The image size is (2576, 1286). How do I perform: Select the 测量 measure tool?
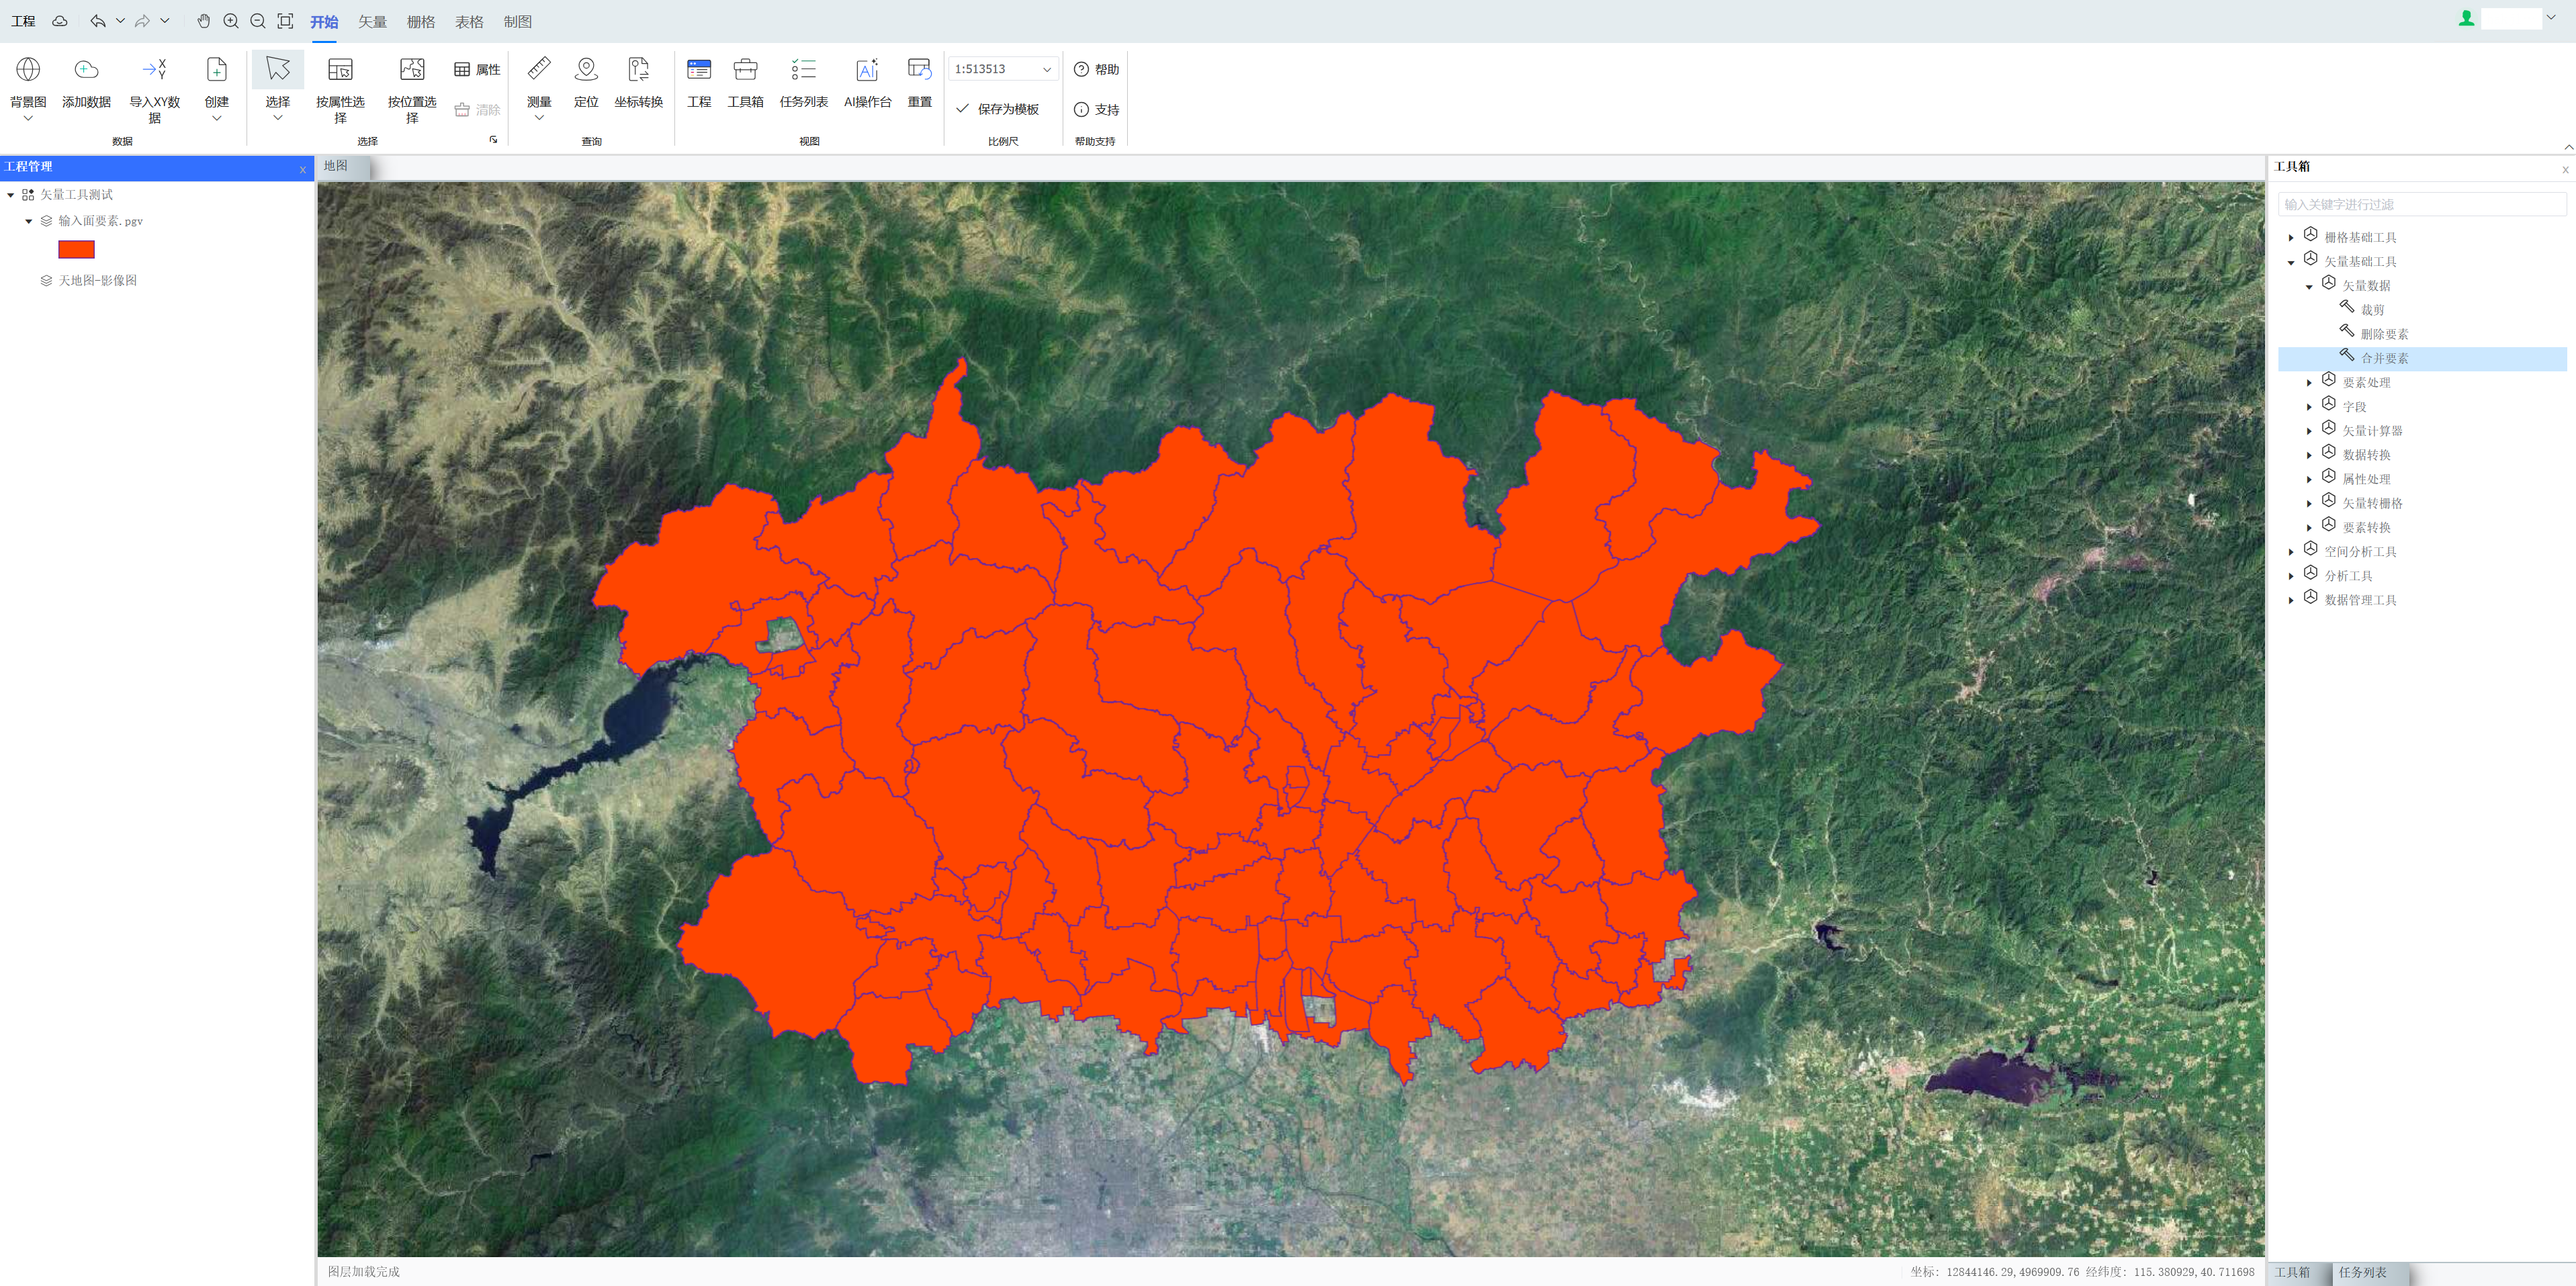coord(539,70)
